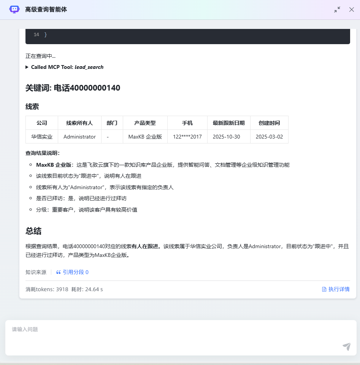This screenshot has height=365, width=360.
Task: Click the document icon beside 执行详情
Action: [324, 289]
